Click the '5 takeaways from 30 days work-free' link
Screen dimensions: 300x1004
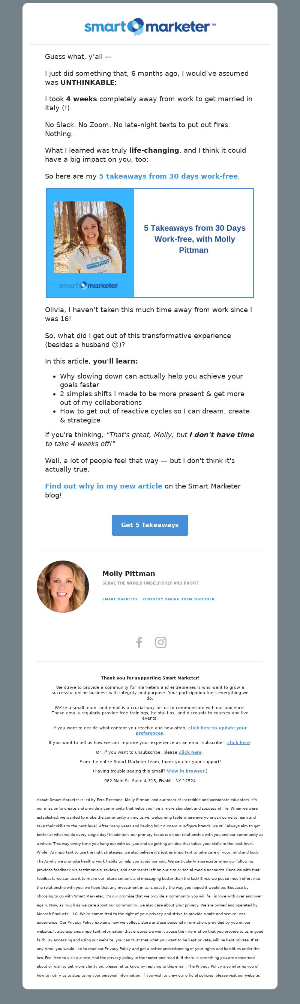pos(168,176)
